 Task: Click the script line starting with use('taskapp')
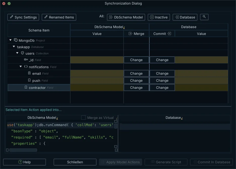60,125
